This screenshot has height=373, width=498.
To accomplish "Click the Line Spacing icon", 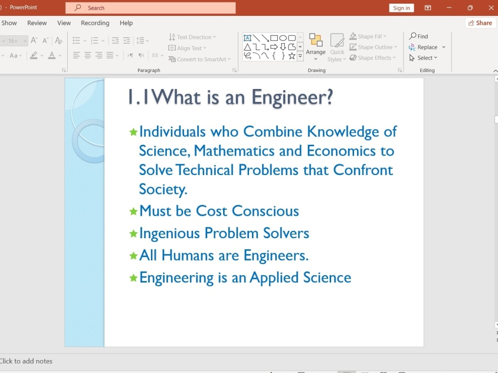I will click(140, 40).
